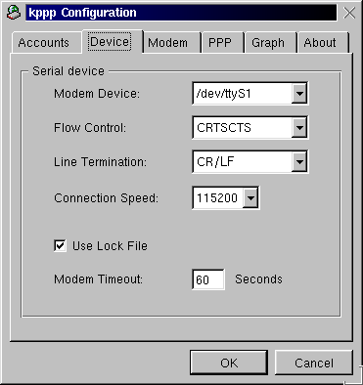Viewport: 363px width, 385px height.
Task: Click the kppp application icon in title bar
Action: coord(14,13)
